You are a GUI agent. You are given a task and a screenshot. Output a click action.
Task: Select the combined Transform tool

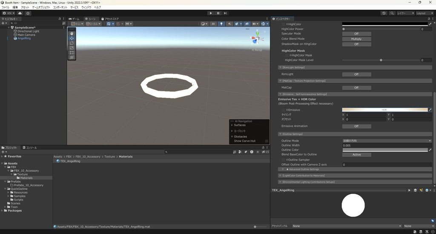(x=72, y=57)
